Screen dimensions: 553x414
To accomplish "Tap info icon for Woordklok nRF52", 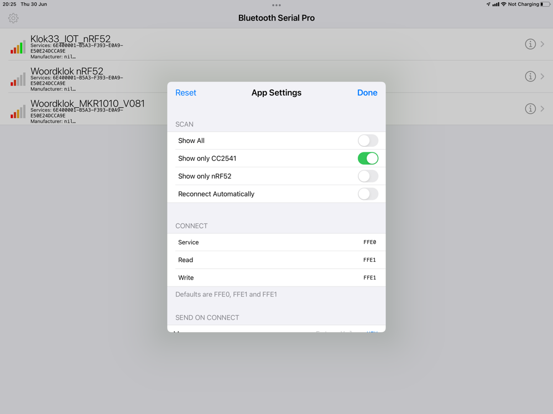I will [530, 76].
